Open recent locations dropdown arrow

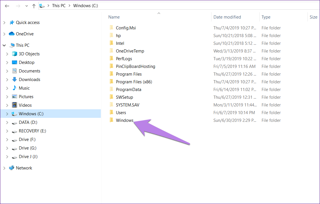point(27,6)
